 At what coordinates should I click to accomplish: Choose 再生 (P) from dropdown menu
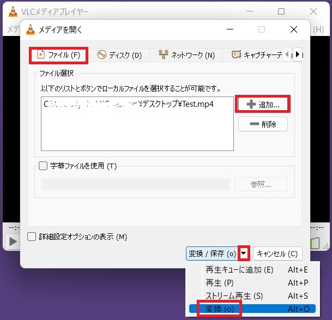pyautogui.click(x=252, y=283)
